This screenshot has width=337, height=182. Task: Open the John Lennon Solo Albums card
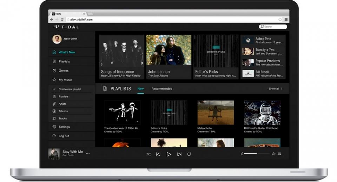169,57
